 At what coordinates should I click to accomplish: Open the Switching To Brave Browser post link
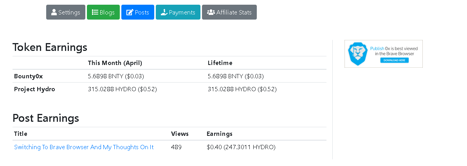pyautogui.click(x=84, y=147)
